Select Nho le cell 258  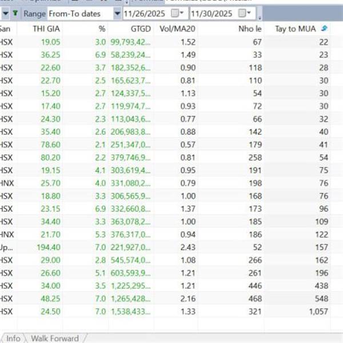256,158
